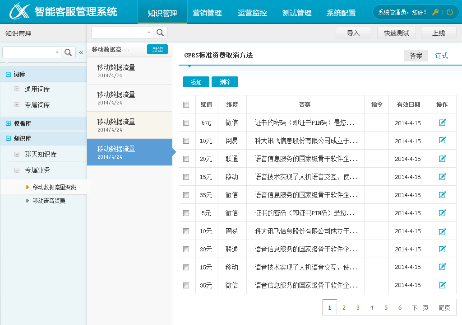Viewport: 462px width, 325px height.
Task: Edit the first 15元 移动 row
Action: pos(442,177)
